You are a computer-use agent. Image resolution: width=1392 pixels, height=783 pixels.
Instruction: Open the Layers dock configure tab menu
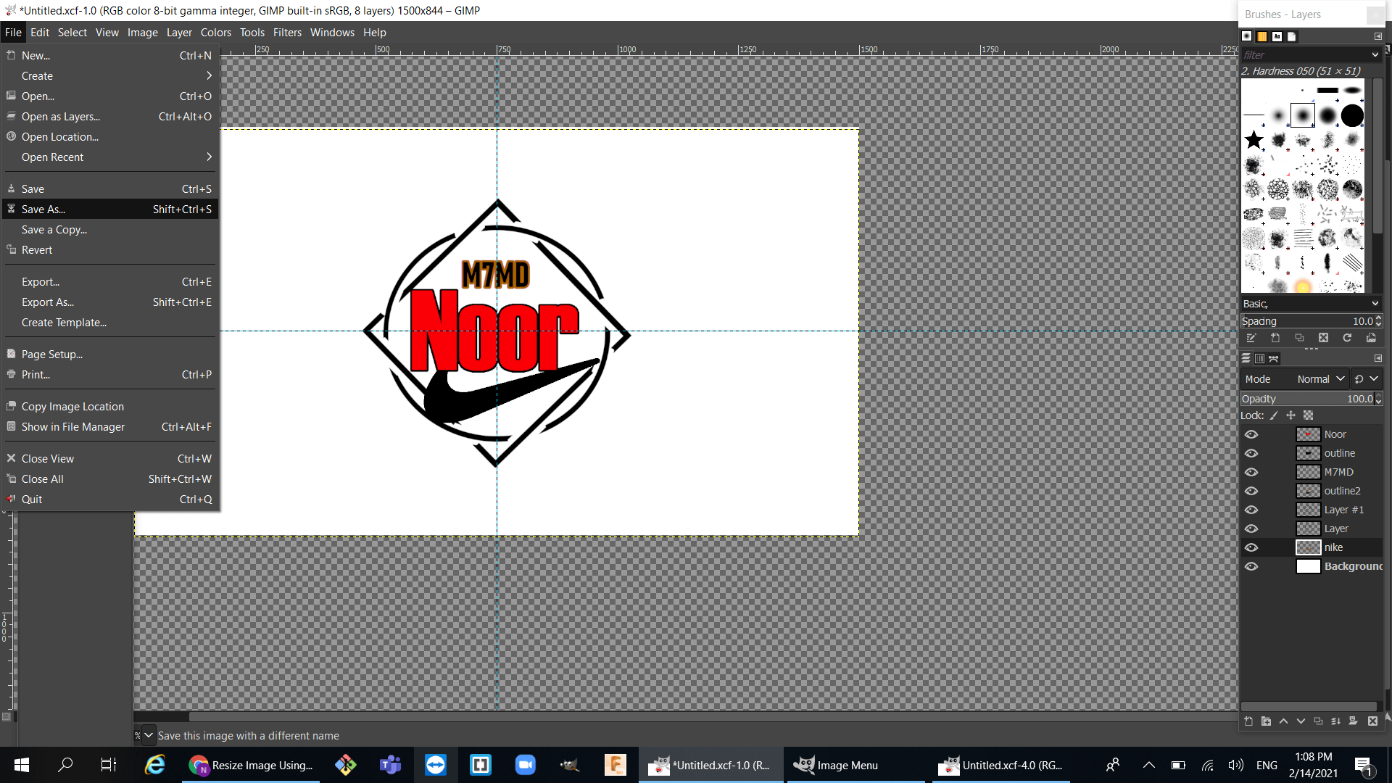[x=1378, y=358]
